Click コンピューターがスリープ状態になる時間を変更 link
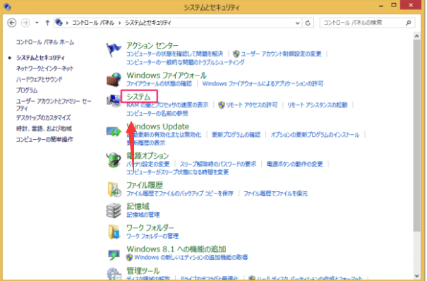This screenshot has width=427, height=281. [x=177, y=172]
